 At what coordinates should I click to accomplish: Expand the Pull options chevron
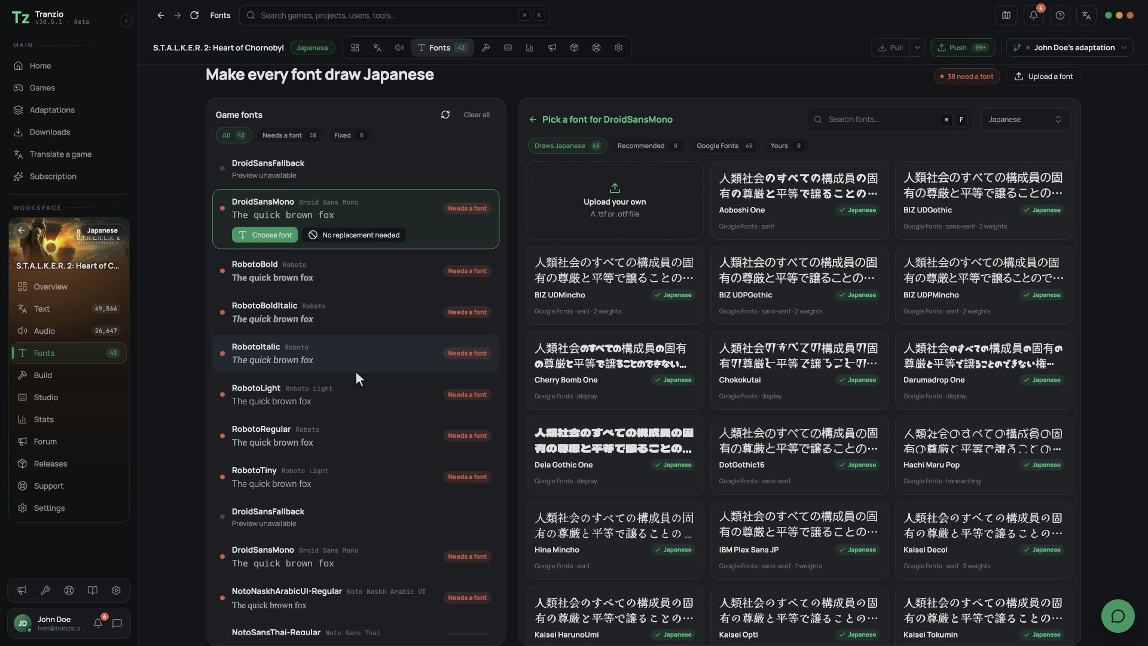pos(917,48)
